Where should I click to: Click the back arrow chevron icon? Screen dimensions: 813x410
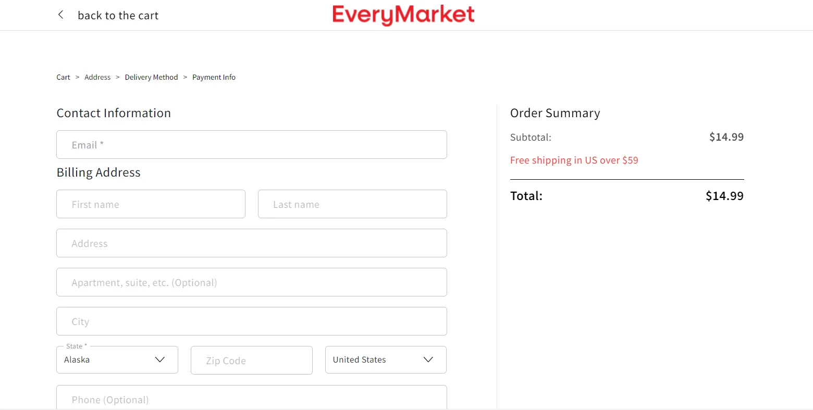pos(61,15)
